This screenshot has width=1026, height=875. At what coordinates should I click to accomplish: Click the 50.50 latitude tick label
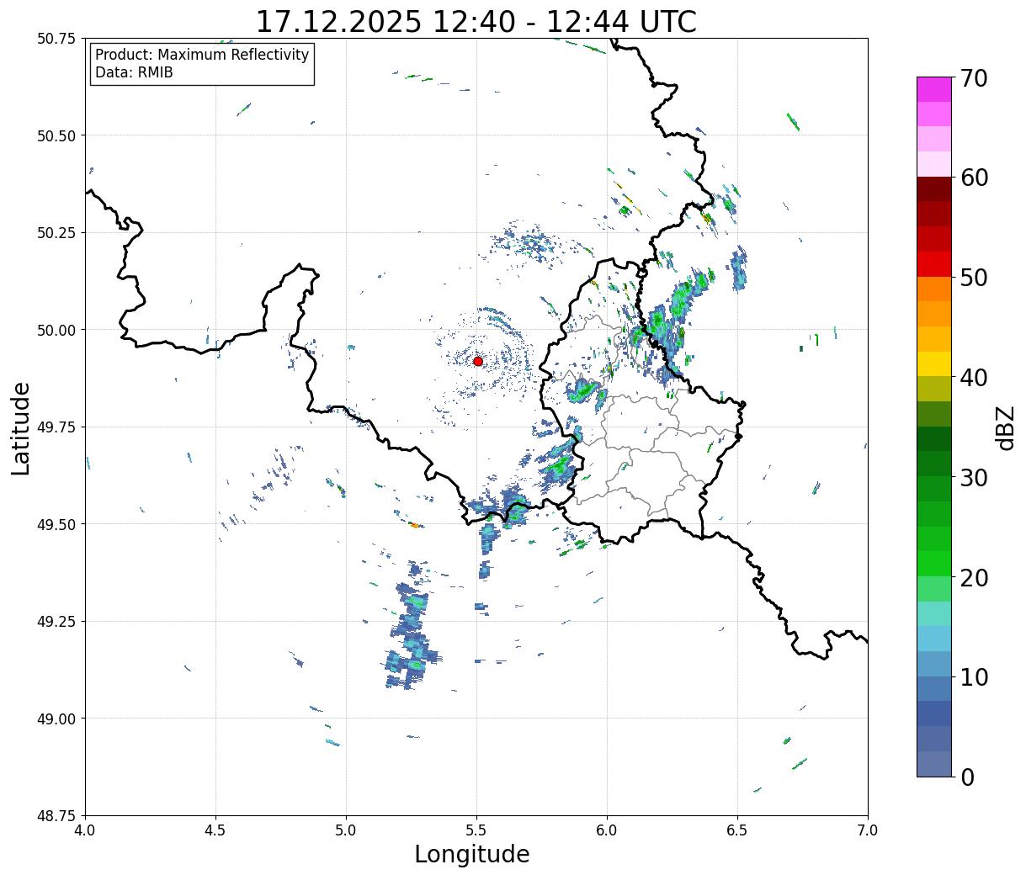click(x=56, y=135)
